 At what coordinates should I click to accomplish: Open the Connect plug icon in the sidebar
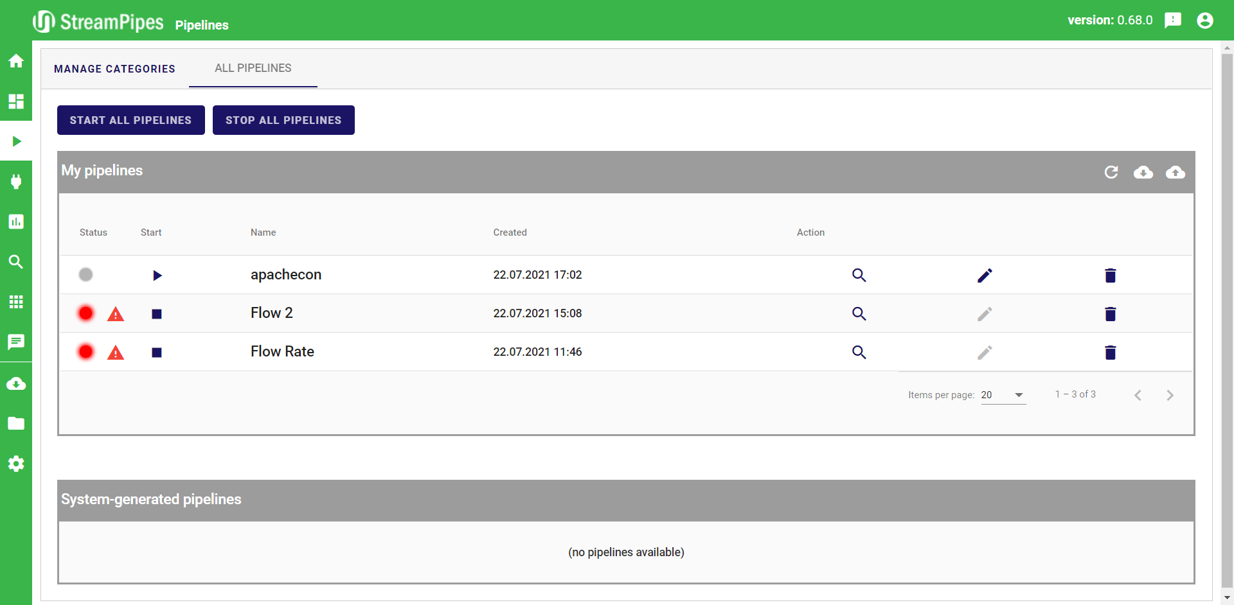click(x=16, y=182)
